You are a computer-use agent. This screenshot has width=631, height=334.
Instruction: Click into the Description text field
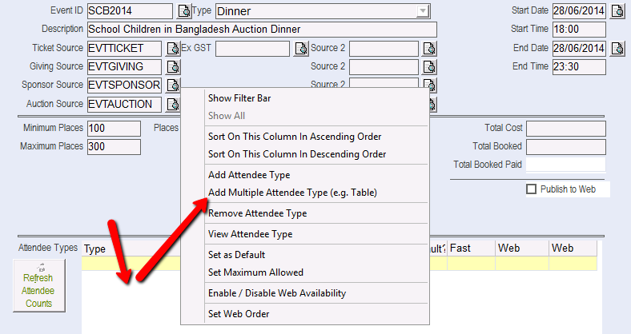click(x=261, y=30)
